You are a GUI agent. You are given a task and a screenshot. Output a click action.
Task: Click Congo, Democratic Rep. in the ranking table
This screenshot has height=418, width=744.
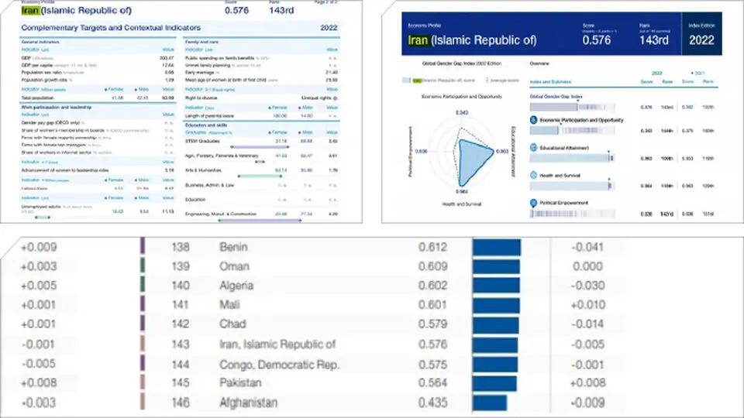click(280, 365)
